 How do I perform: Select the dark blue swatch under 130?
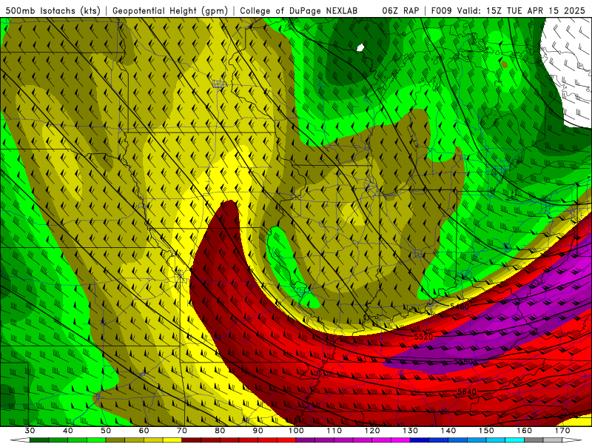click(420, 440)
